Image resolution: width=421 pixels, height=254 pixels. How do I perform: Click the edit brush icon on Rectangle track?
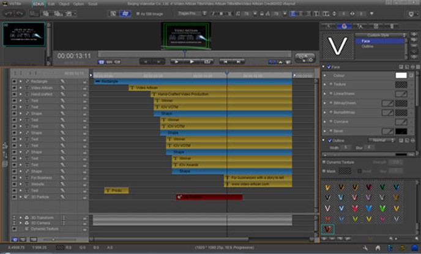[62, 81]
